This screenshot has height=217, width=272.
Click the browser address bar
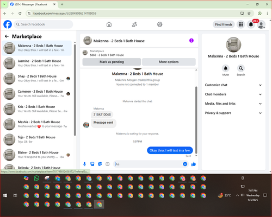click(x=134, y=13)
